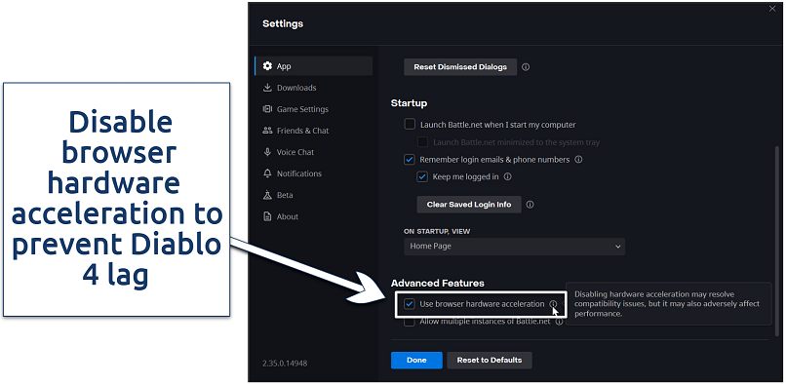Click the settings panel vertical scrollbar
This screenshot has height=384, width=786.
point(777,241)
